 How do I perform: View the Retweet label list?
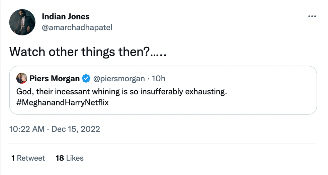coord(31,158)
